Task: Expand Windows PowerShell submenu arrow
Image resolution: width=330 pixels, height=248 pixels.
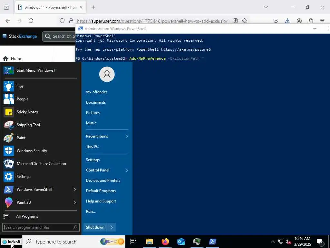Action: tap(75, 189)
